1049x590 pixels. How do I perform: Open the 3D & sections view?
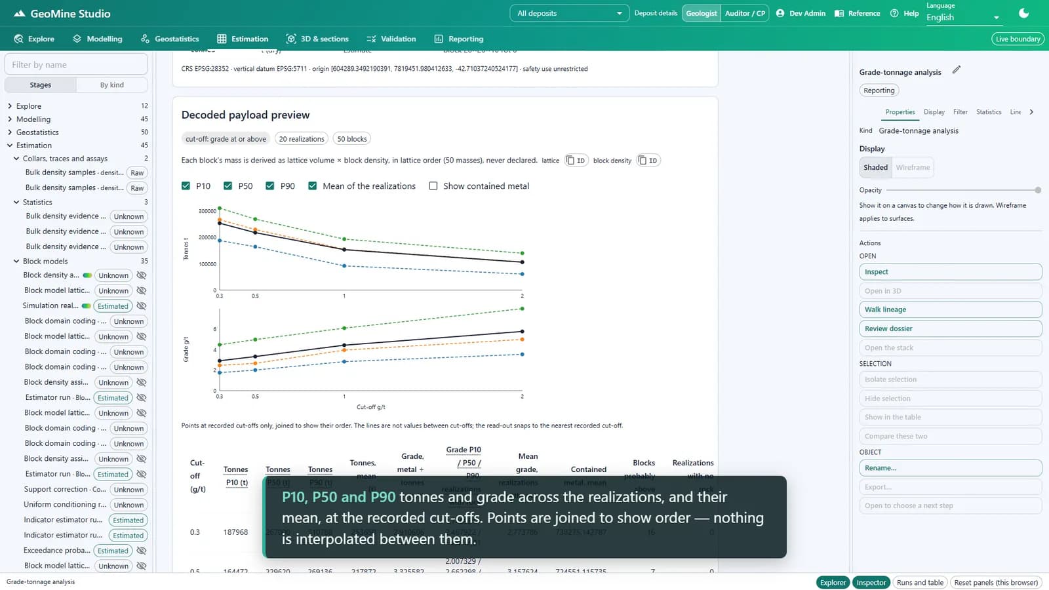coord(317,39)
